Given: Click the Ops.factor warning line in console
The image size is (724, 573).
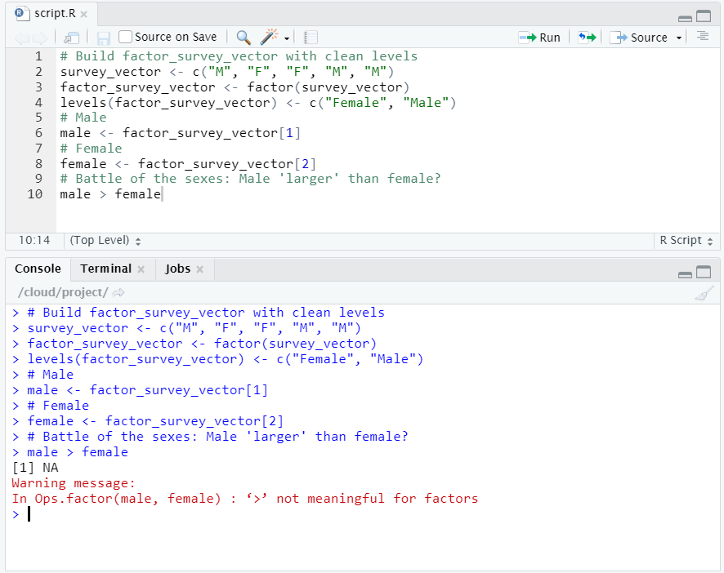Looking at the screenshot, I should point(244,499).
